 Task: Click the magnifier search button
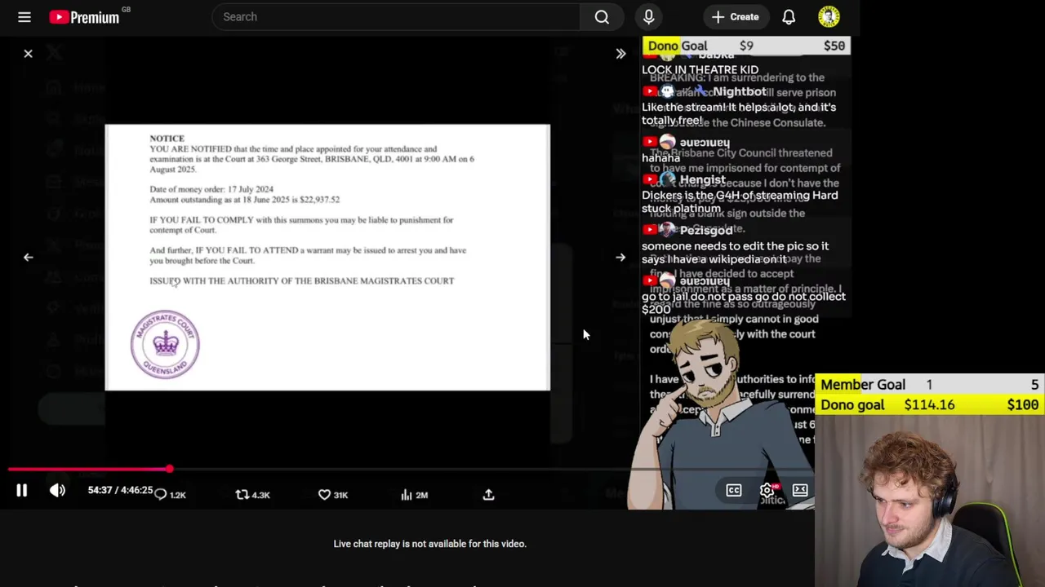pos(602,16)
